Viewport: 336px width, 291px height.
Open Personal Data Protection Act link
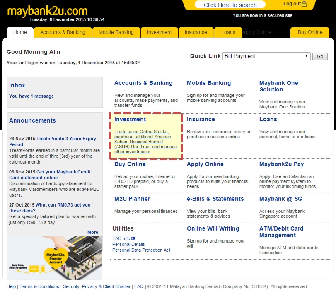tap(141, 250)
